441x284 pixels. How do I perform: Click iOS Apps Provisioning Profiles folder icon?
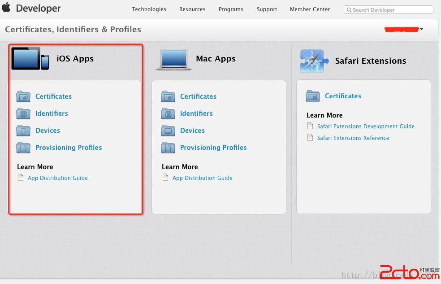pyautogui.click(x=23, y=148)
